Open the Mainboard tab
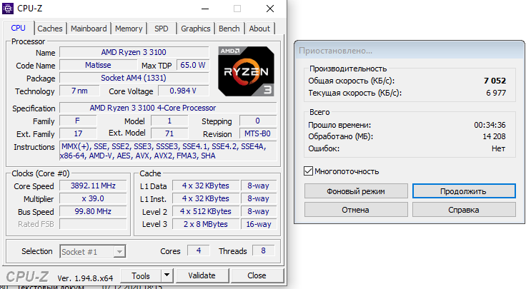This screenshot has width=526, height=289. click(89, 29)
